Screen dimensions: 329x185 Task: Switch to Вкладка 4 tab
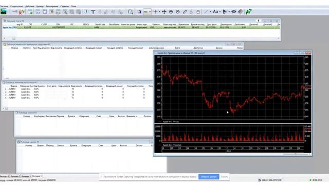37,176
